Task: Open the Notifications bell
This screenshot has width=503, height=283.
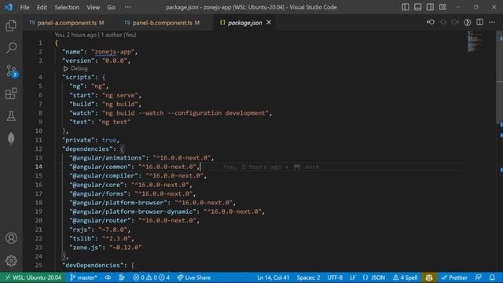Action: coord(493,277)
